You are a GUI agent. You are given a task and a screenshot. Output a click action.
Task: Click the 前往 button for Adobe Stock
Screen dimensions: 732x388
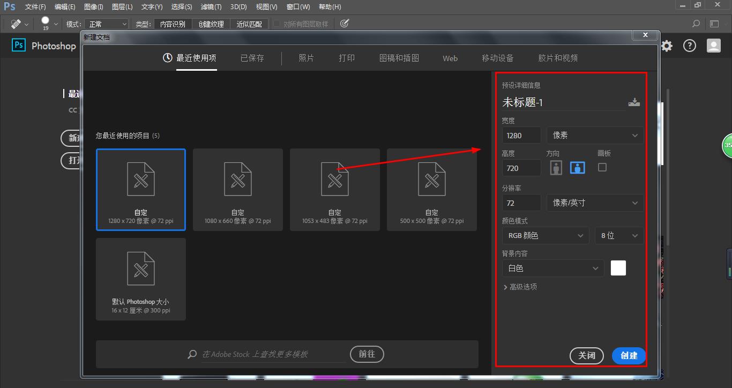367,354
